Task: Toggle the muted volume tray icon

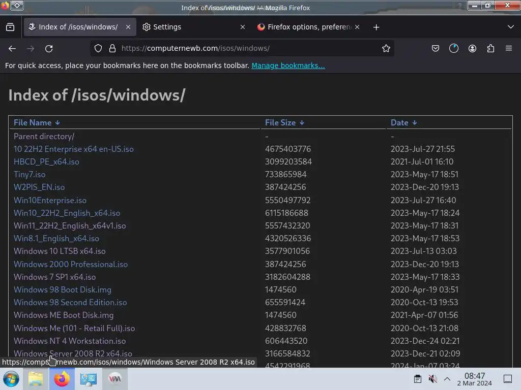Action: [432, 379]
